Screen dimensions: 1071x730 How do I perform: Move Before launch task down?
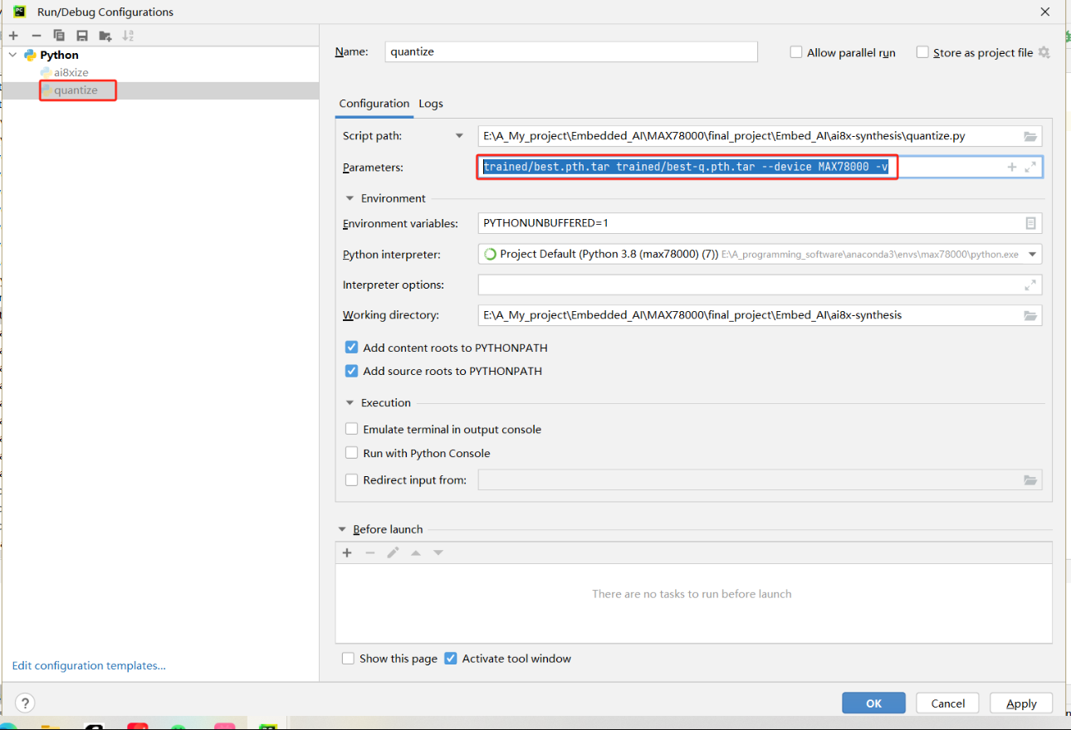pyautogui.click(x=438, y=553)
